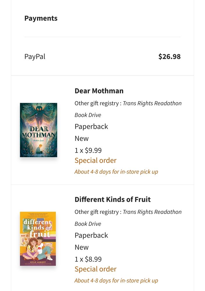Click pick-up estimate under Different Kinds of Fruit
The height and width of the screenshot is (291, 205).
pos(116,281)
